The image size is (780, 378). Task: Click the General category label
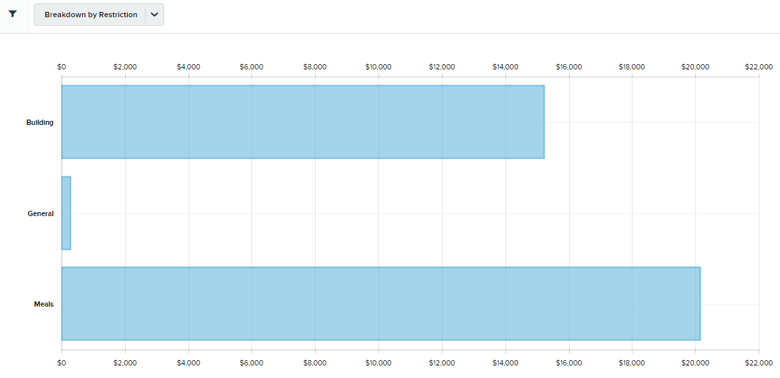pos(40,213)
